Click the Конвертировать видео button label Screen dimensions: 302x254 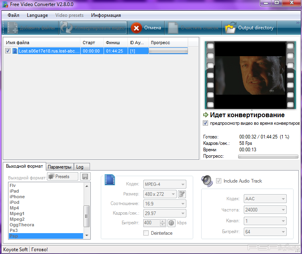pos(99,28)
